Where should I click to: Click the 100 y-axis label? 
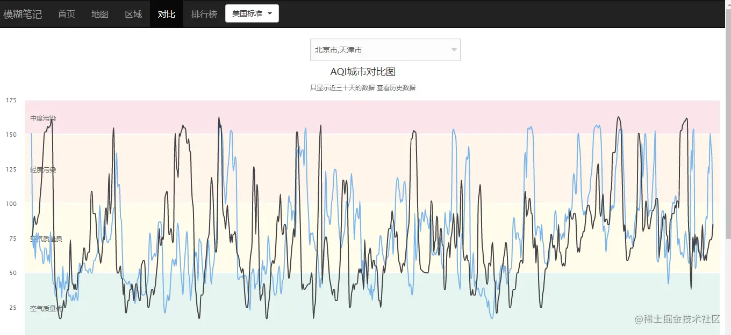coord(11,204)
